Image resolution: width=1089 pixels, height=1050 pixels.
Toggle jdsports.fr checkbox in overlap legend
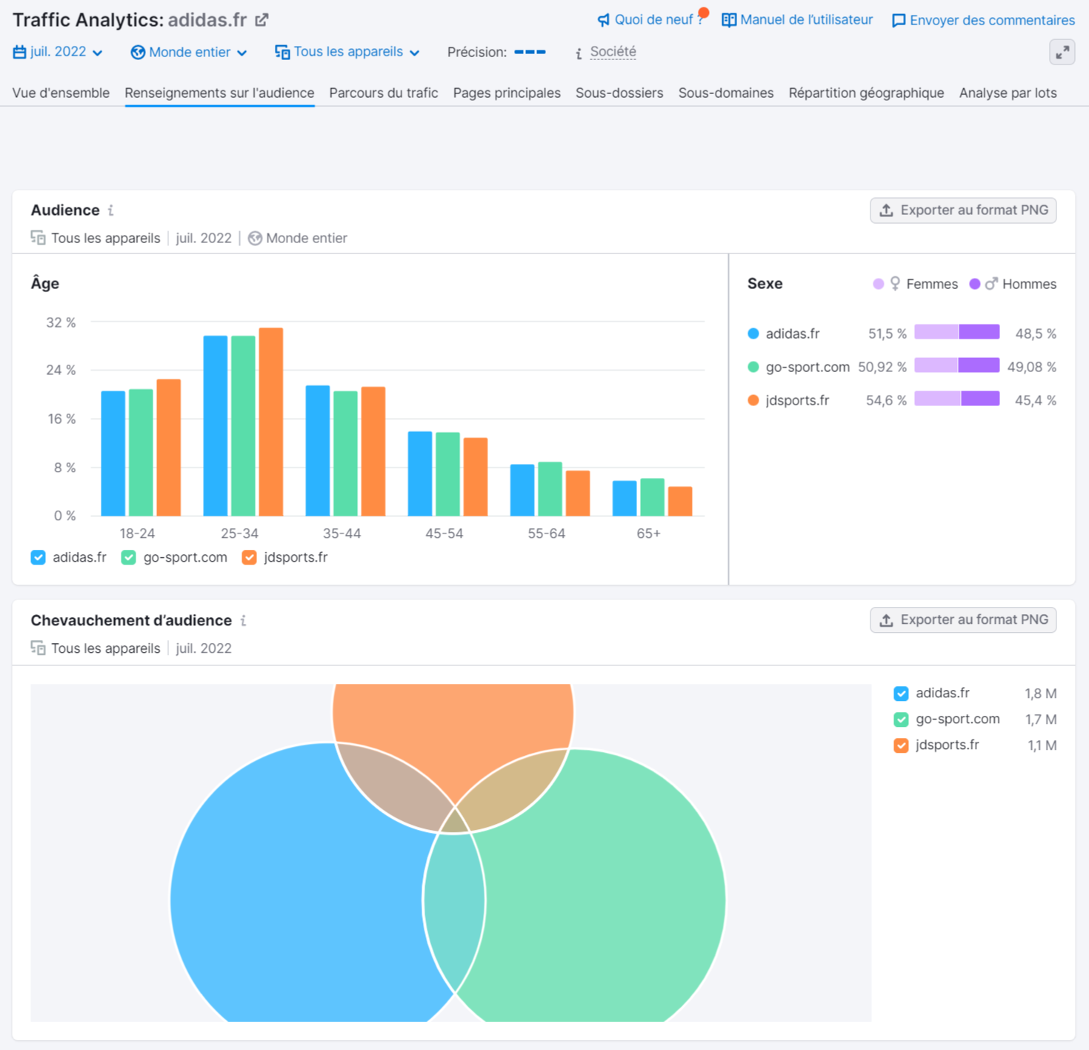(x=901, y=745)
